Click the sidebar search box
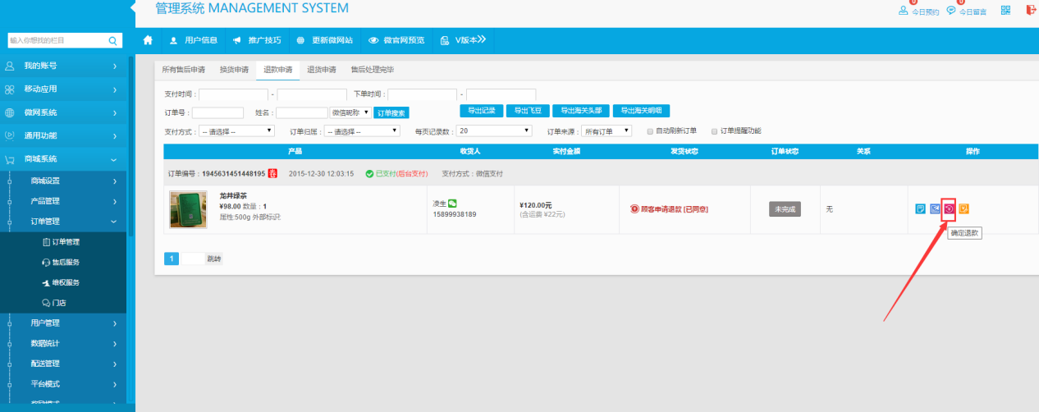 point(64,39)
